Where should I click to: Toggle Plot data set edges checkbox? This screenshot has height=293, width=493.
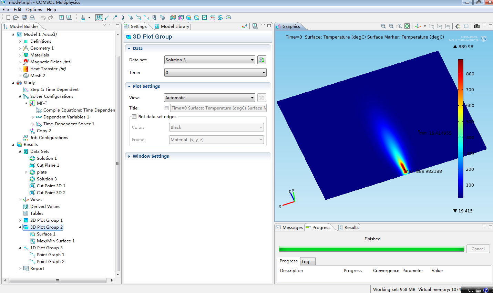pyautogui.click(x=134, y=117)
